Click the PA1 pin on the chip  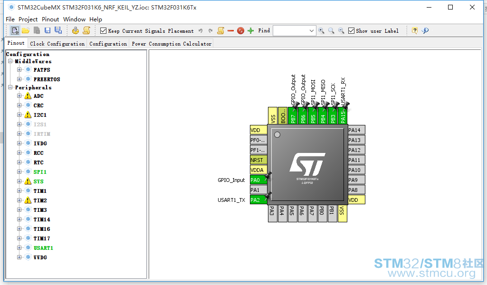[258, 190]
